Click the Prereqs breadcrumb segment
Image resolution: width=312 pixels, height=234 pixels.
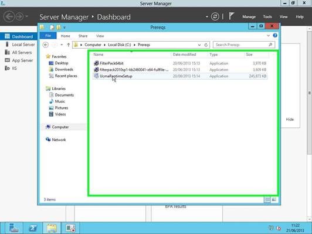coord(144,45)
